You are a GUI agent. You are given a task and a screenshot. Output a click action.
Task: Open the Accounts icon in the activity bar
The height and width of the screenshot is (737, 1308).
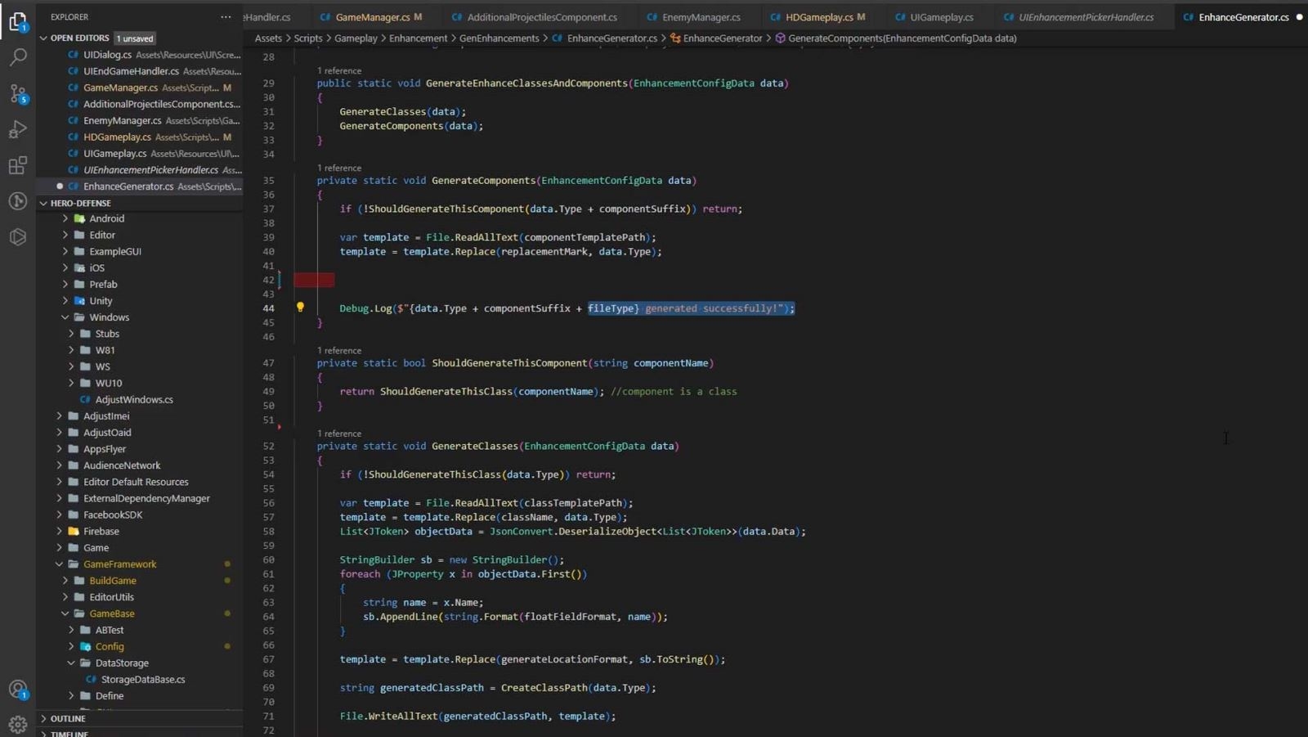tap(18, 690)
